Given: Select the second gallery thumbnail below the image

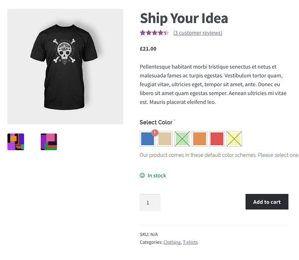Looking at the screenshot, I should coord(49,142).
